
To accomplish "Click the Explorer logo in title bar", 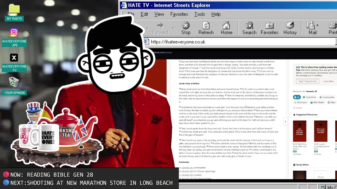I will coord(123,5).
